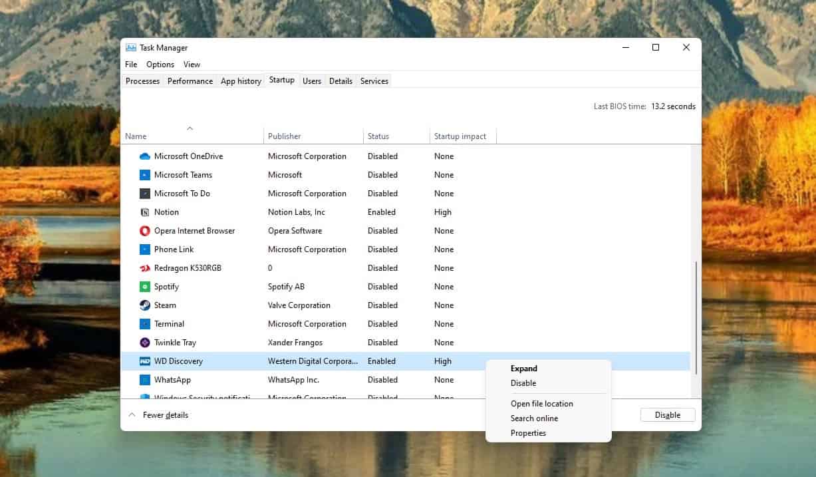The height and width of the screenshot is (477, 816).
Task: Click the Name column sort arrow
Action: click(190, 128)
